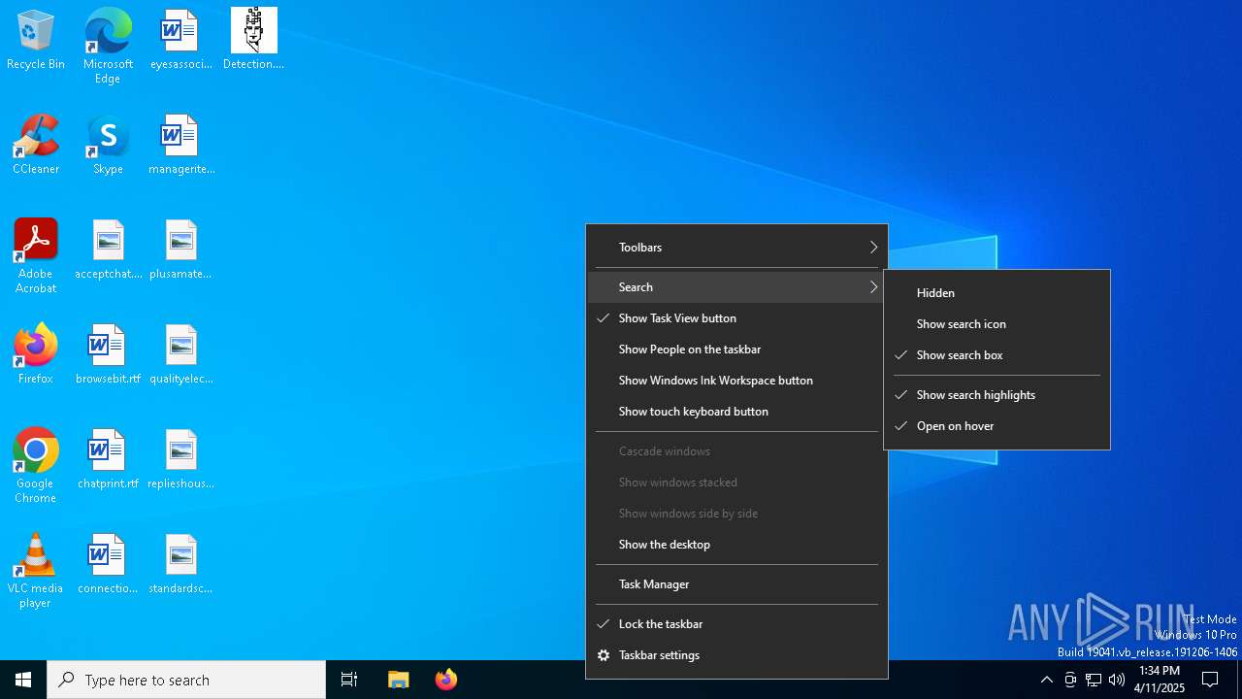Select the chatprint.rtf document

point(108,459)
